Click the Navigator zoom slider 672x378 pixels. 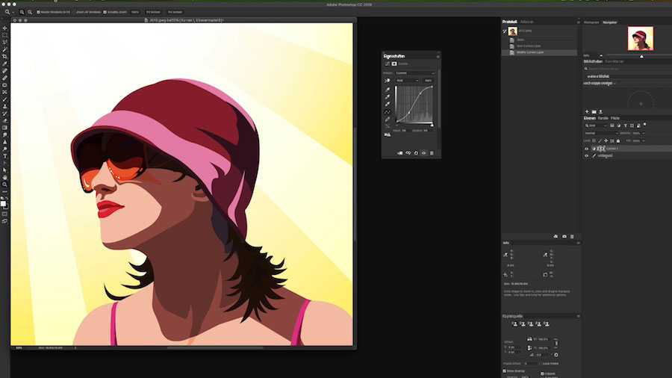(641, 56)
